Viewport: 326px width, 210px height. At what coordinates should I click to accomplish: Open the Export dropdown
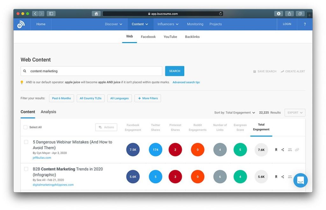[295, 113]
